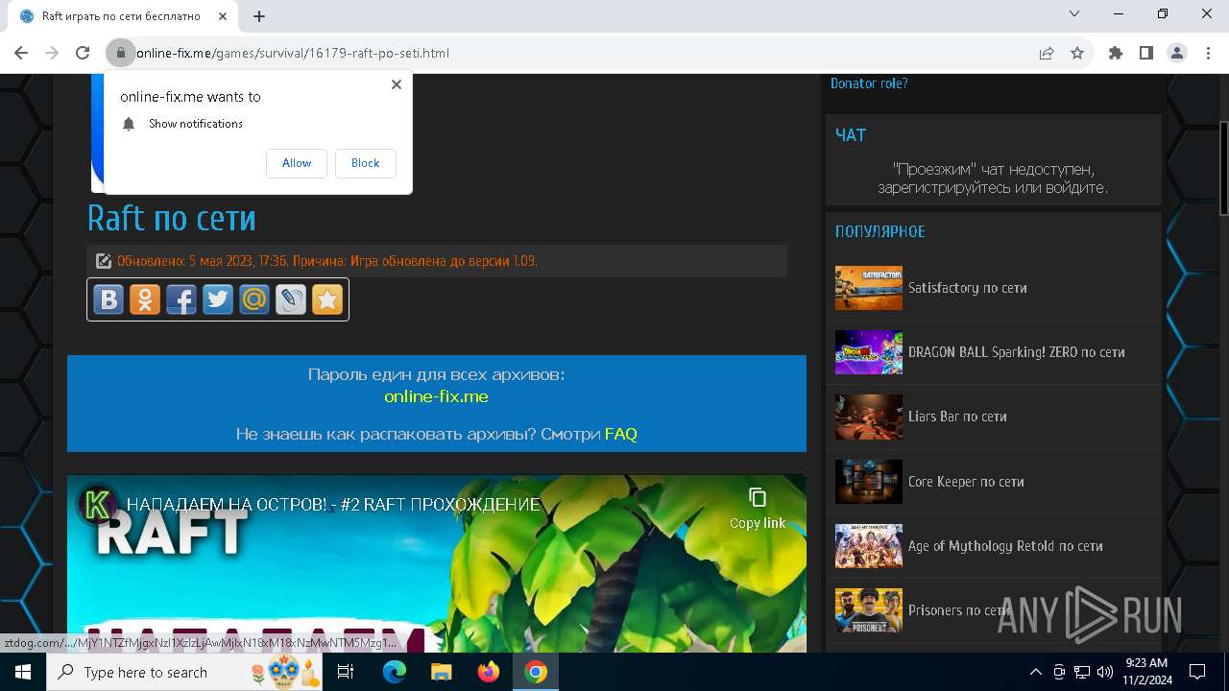Open Satisfactory game thumbnail

tap(869, 288)
